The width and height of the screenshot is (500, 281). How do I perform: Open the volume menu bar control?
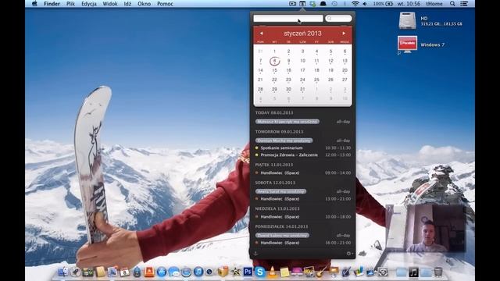pos(365,4)
